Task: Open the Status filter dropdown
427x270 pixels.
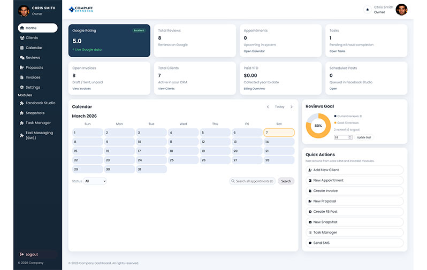Action: pyautogui.click(x=95, y=181)
